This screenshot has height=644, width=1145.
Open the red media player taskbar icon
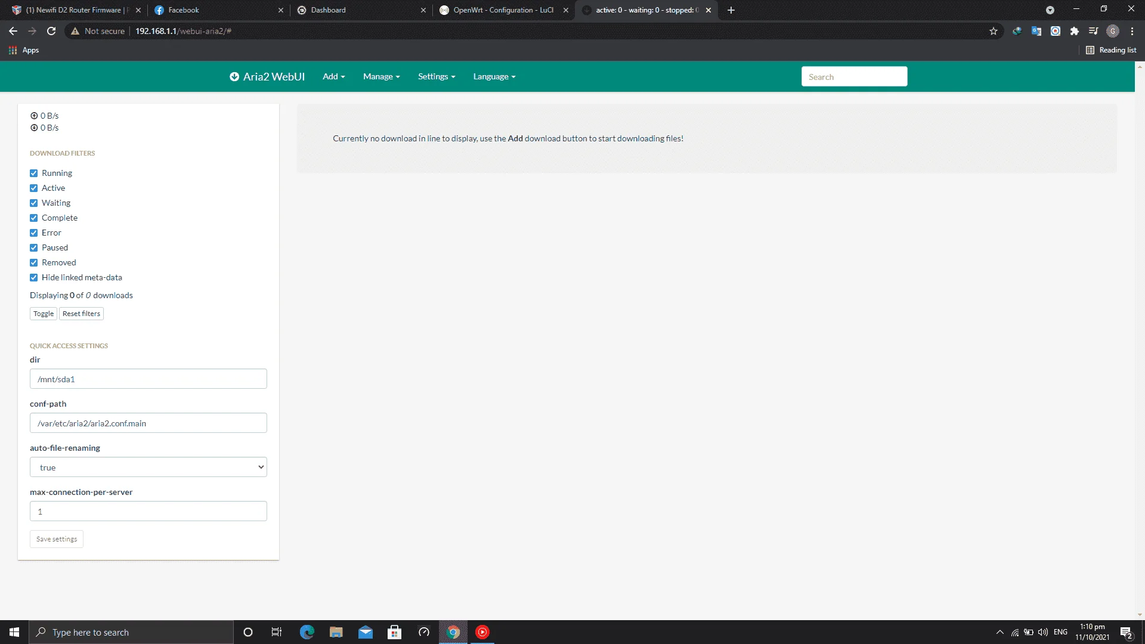click(x=482, y=632)
